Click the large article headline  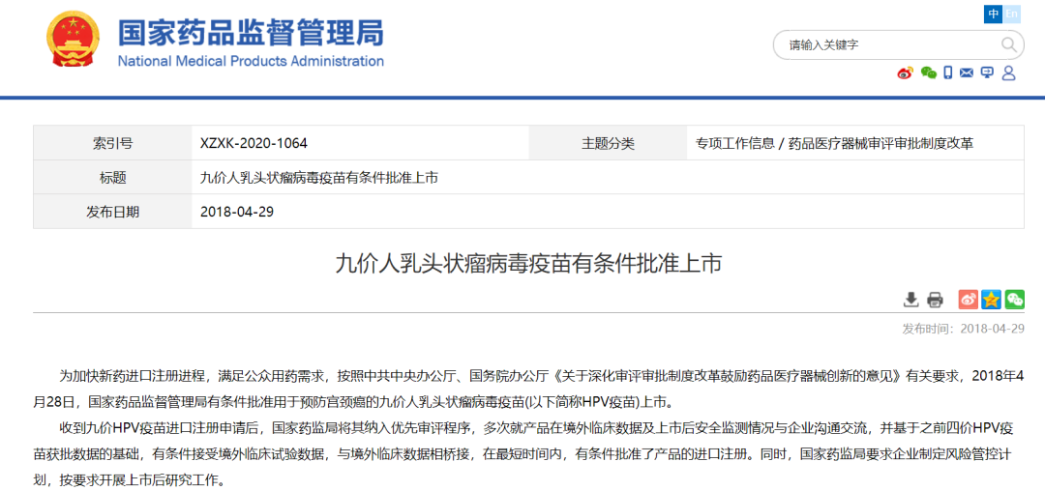click(528, 264)
